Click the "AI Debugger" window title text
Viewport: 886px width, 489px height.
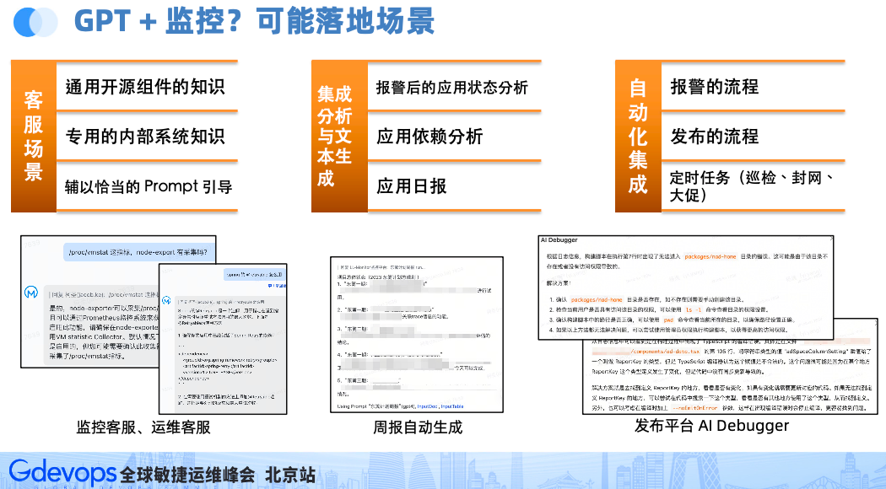[559, 240]
